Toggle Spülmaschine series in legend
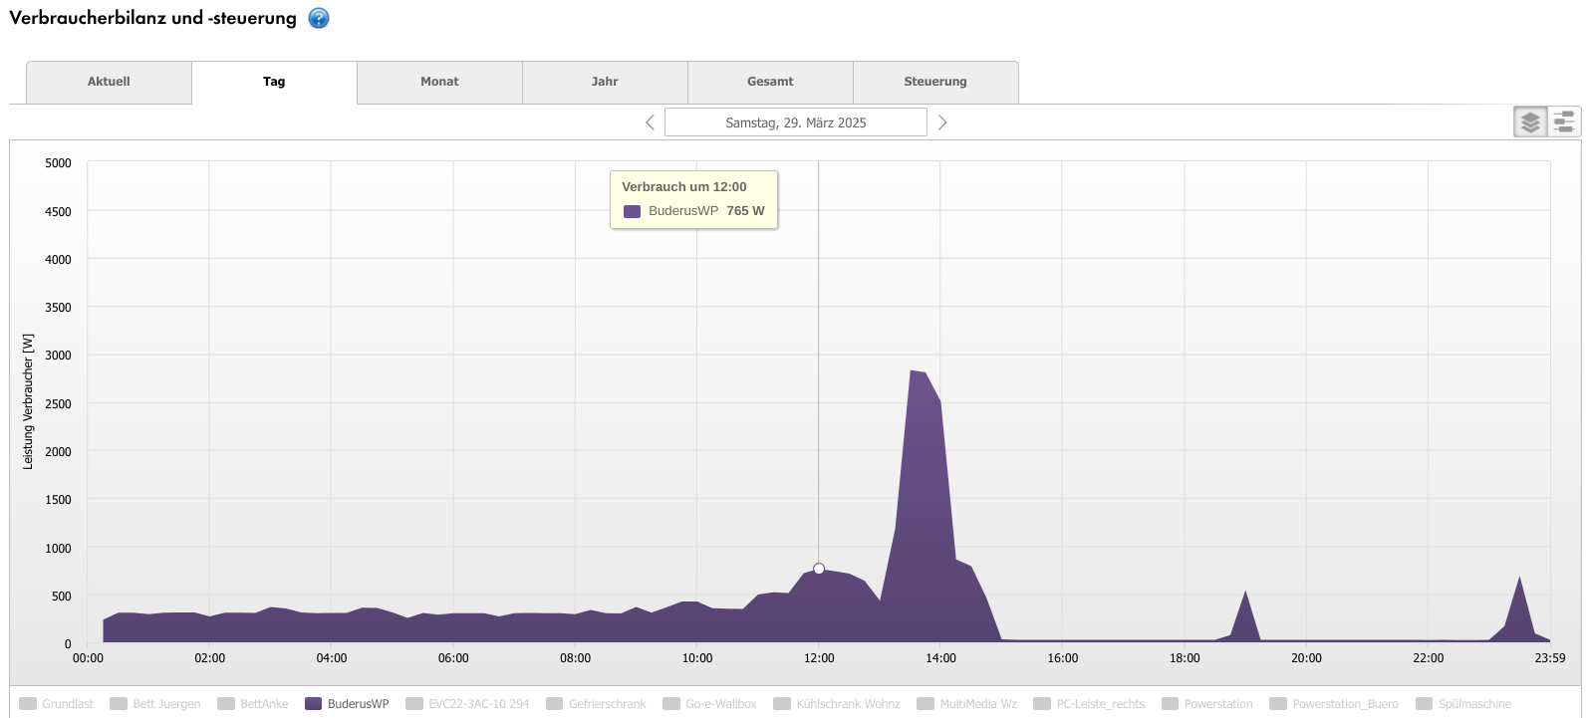The height and width of the screenshot is (718, 1589). tap(1463, 704)
